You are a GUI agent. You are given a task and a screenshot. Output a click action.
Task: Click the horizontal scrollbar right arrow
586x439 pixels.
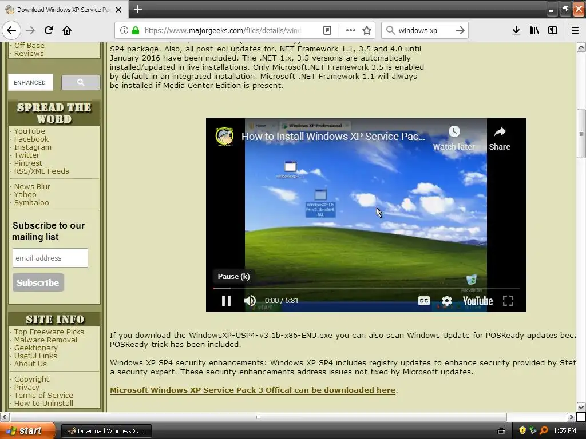point(571,417)
